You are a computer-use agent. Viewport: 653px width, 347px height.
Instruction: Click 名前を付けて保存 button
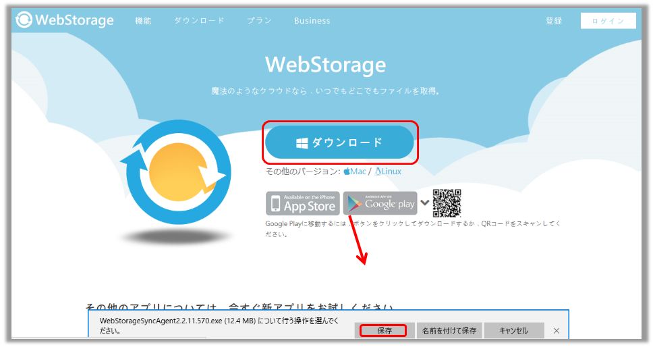click(x=449, y=331)
